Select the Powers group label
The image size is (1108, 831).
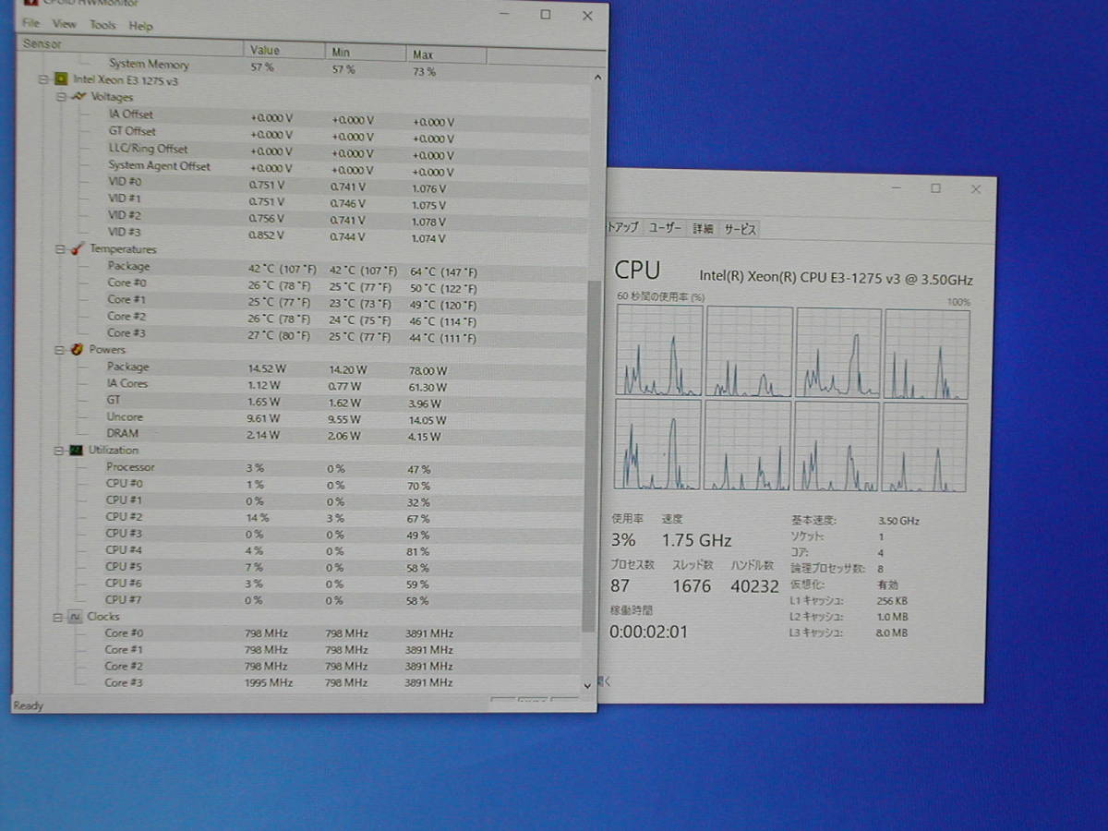click(x=107, y=350)
